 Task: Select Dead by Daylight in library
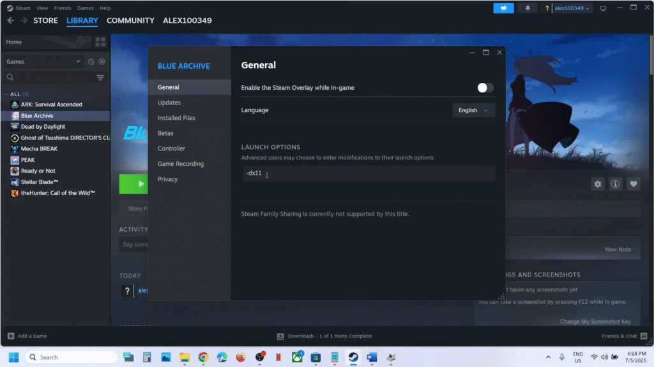(x=56, y=127)
